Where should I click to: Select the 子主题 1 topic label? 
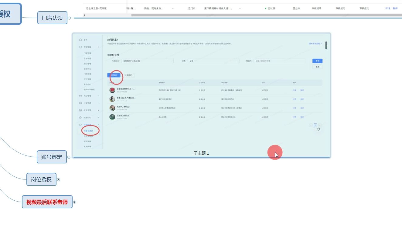[201, 153]
